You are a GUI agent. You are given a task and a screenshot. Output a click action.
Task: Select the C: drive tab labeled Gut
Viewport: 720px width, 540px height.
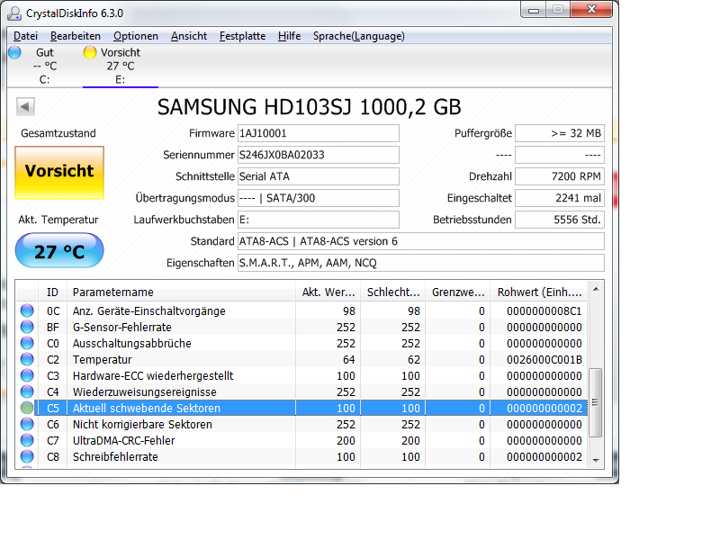click(44, 66)
